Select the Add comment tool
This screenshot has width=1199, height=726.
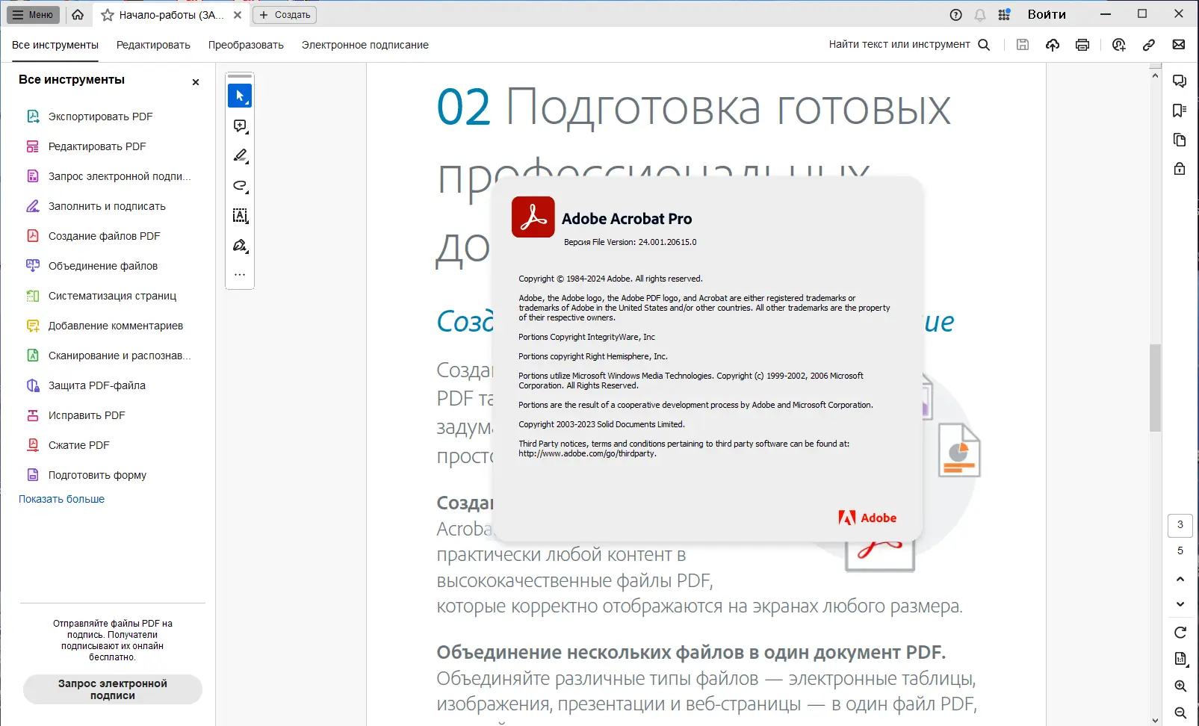point(240,125)
